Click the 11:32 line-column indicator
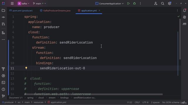The width and height of the screenshot is (188, 105). point(130,102)
